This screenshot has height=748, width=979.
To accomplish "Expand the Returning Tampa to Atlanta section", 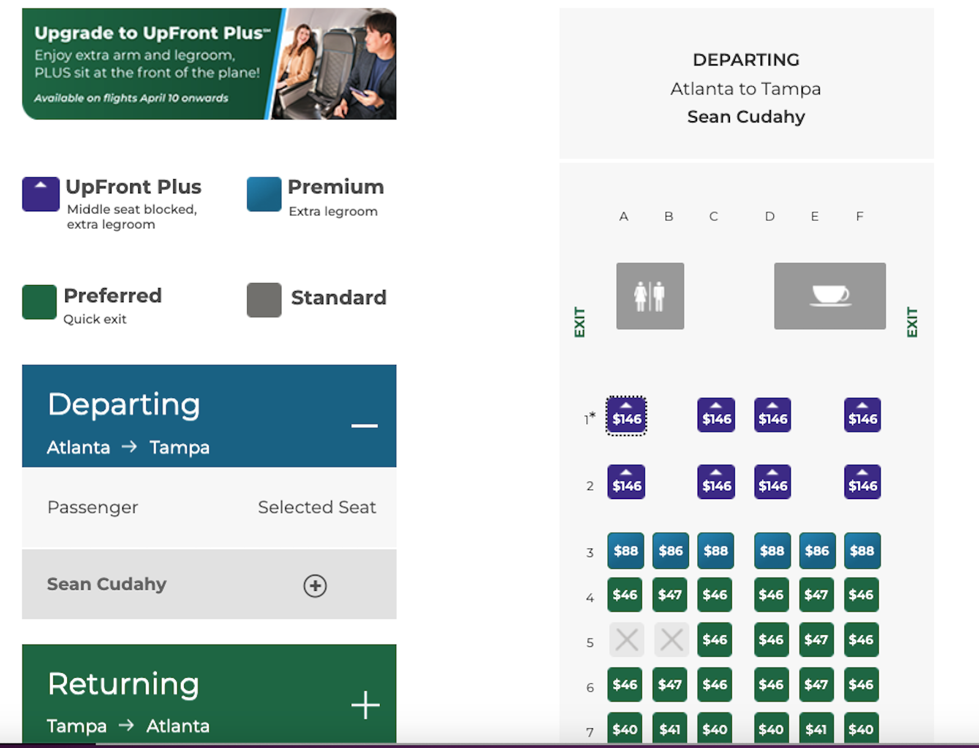I will click(x=365, y=705).
